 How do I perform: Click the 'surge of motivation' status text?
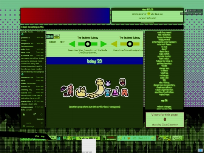[147, 18]
